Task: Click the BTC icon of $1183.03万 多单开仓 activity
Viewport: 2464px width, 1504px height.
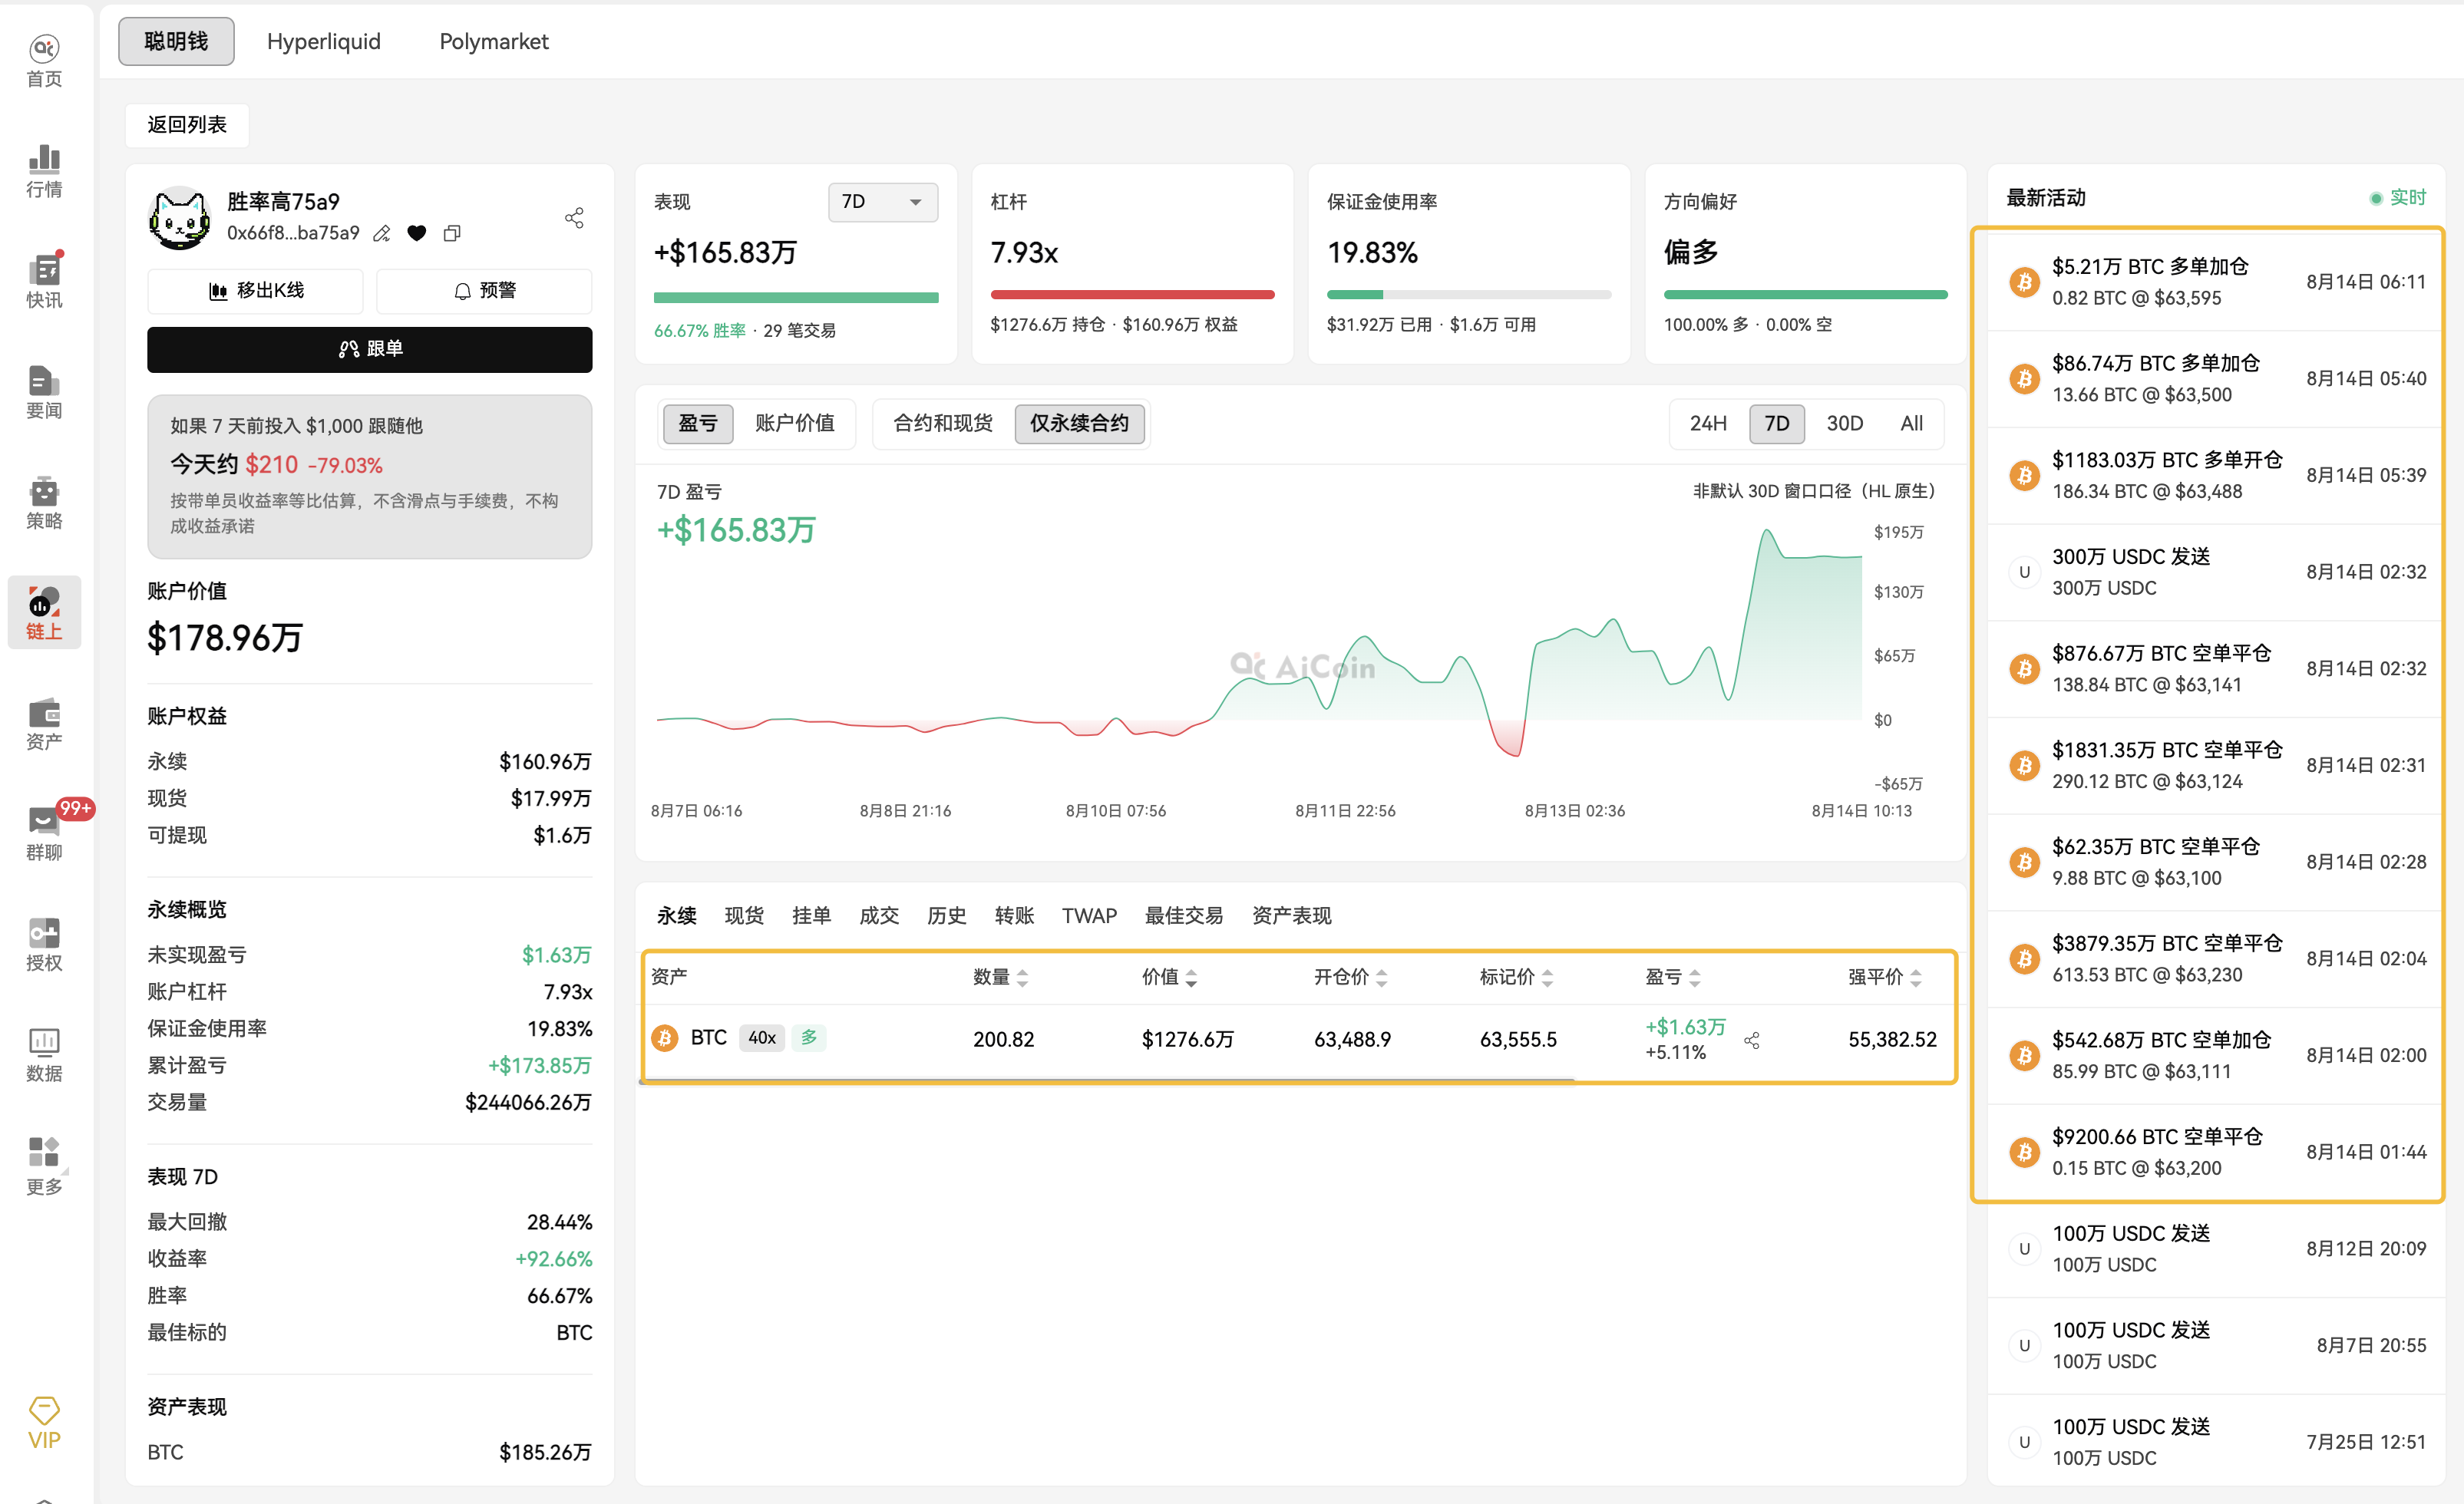Action: 2025,475
